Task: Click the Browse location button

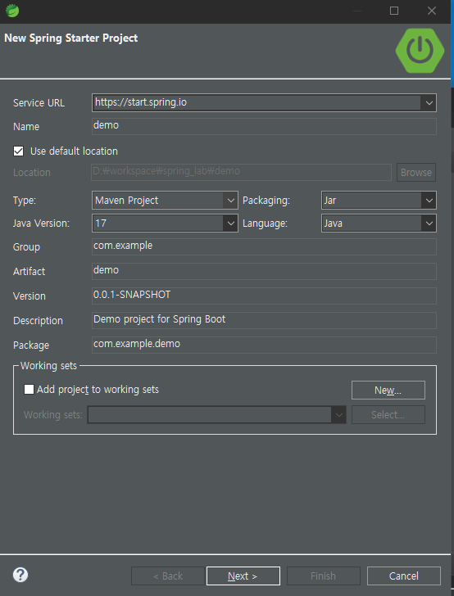Action: 416,172
